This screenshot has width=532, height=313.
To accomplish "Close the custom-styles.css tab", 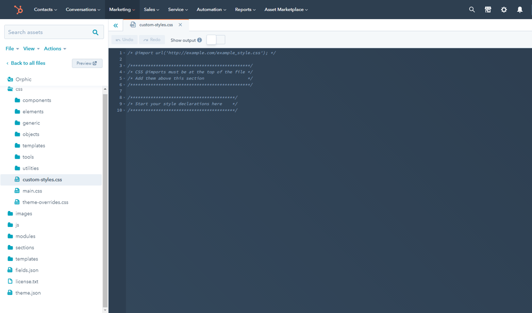I will pyautogui.click(x=180, y=25).
